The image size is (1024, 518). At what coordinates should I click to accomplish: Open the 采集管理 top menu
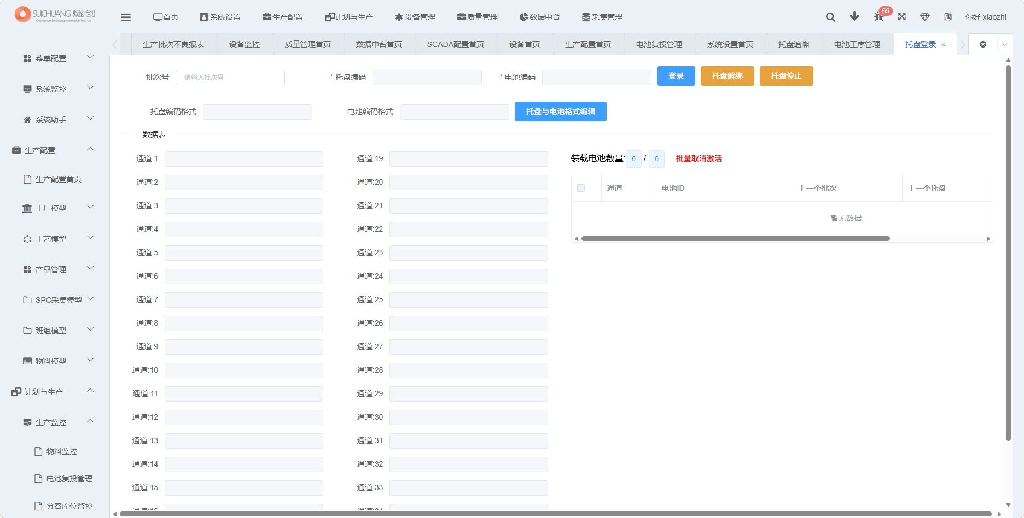pos(602,17)
